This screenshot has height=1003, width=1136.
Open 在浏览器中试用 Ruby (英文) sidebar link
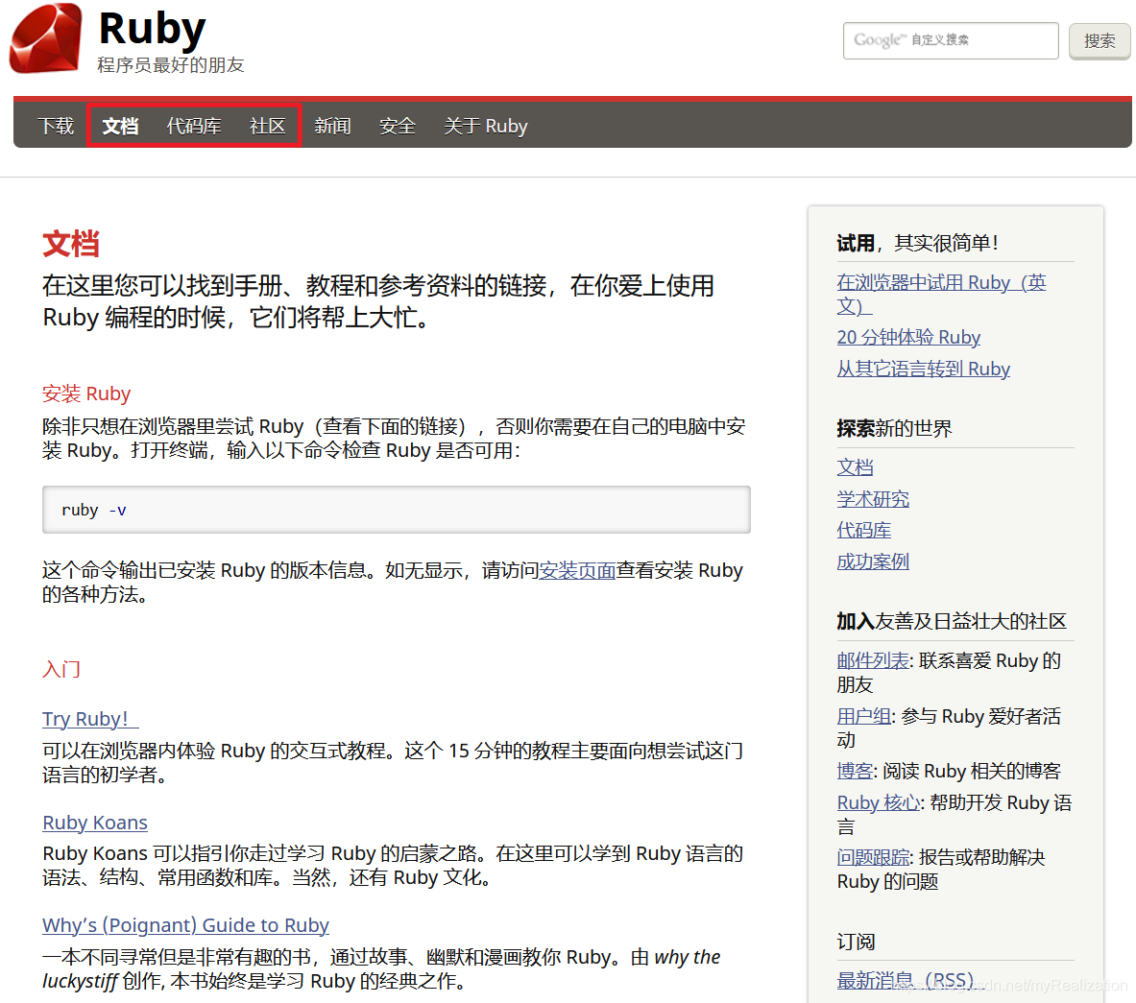941,294
